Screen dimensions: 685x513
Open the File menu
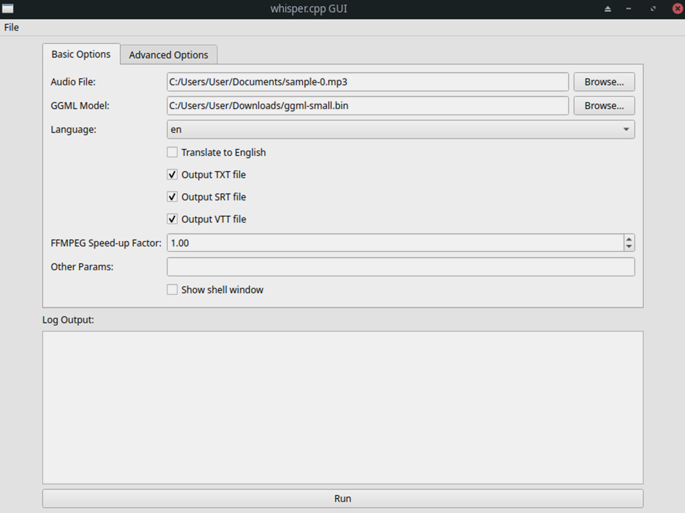point(12,28)
